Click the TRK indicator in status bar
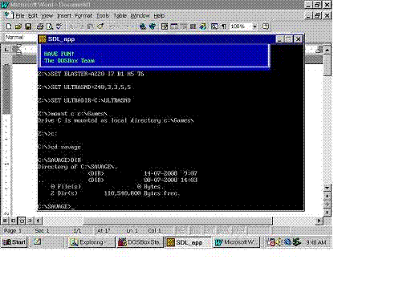 195,230
